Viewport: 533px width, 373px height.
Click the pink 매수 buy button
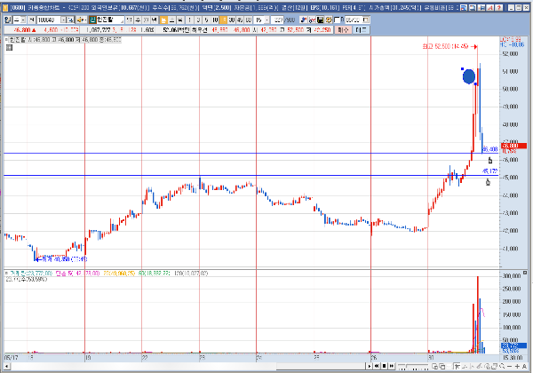tap(343, 30)
